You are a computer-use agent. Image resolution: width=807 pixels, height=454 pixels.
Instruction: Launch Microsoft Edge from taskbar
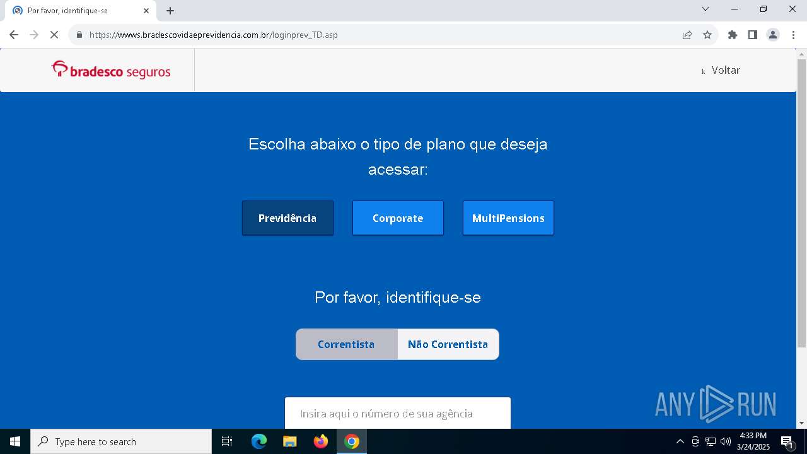pyautogui.click(x=259, y=441)
